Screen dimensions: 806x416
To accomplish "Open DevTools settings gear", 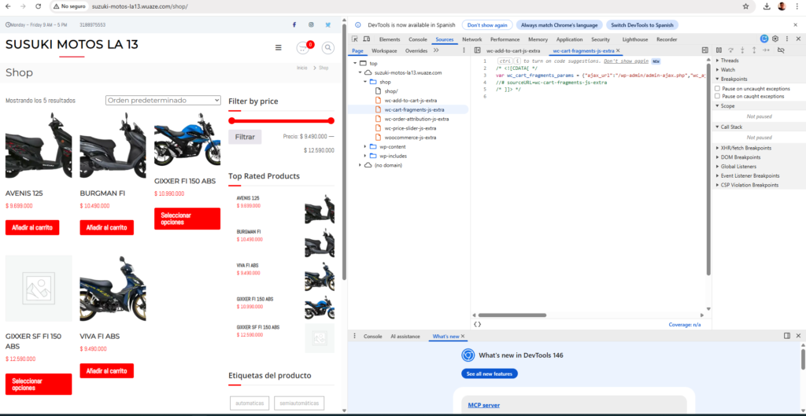I will [x=775, y=39].
